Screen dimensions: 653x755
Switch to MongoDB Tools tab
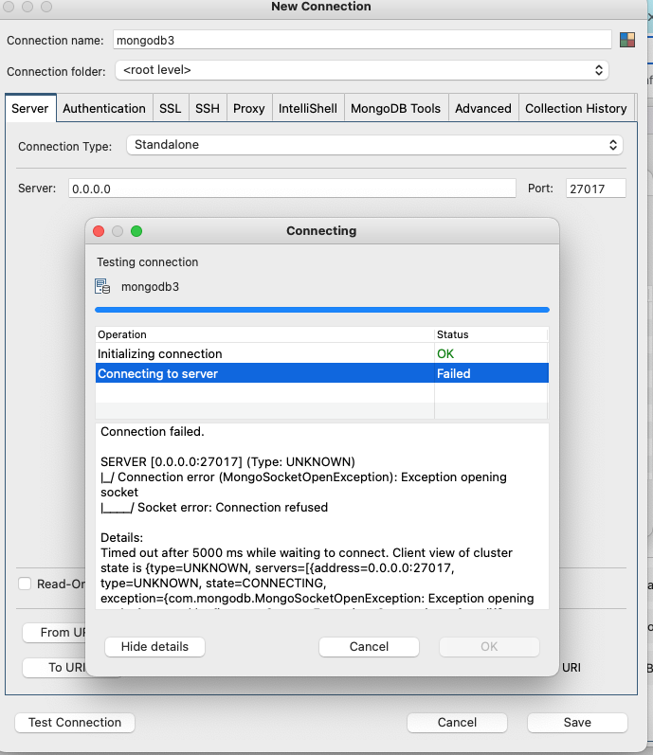coord(395,108)
